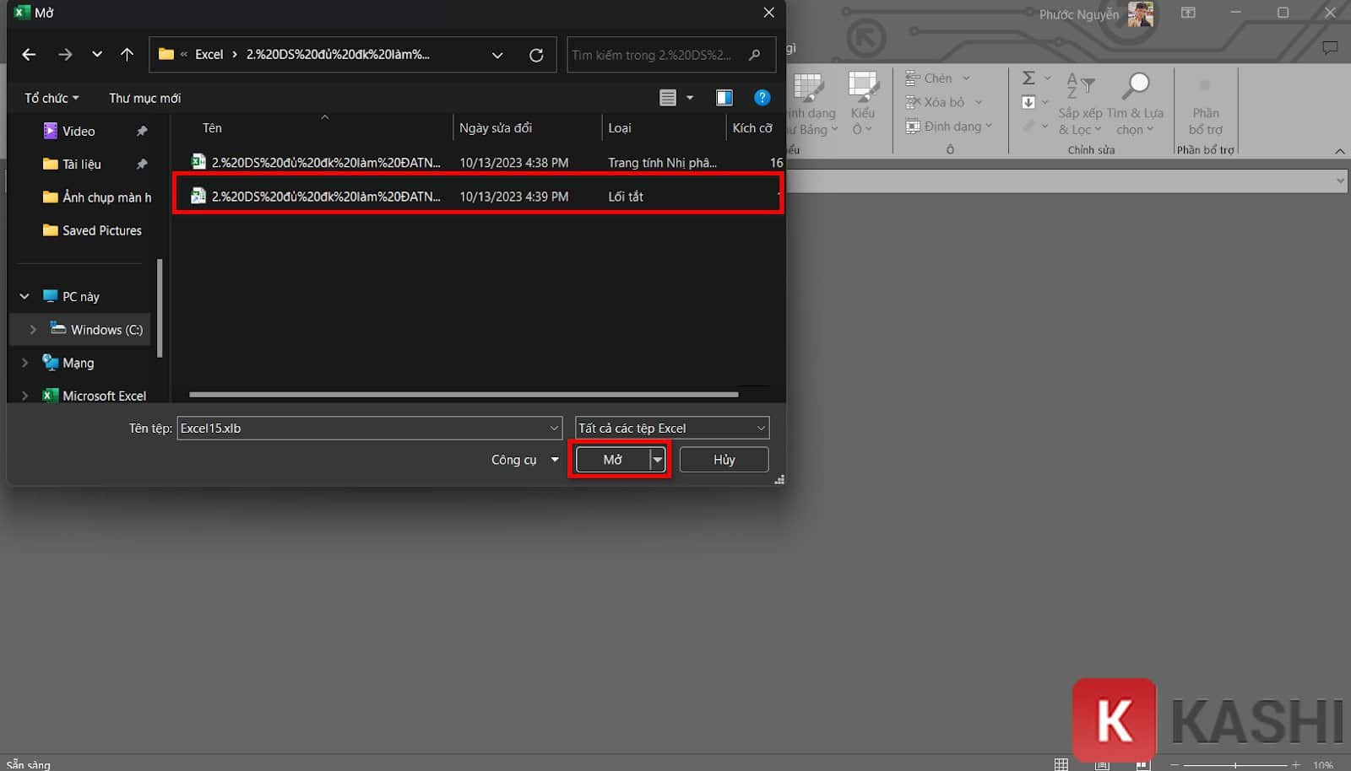Open the Công cụ tools menu
The height and width of the screenshot is (771, 1351).
tap(524, 460)
